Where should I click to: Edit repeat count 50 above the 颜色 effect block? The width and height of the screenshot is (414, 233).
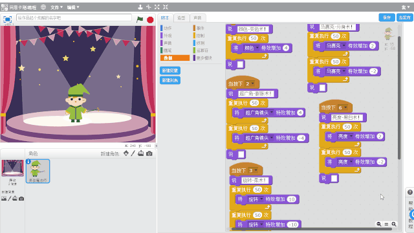point(254,38)
